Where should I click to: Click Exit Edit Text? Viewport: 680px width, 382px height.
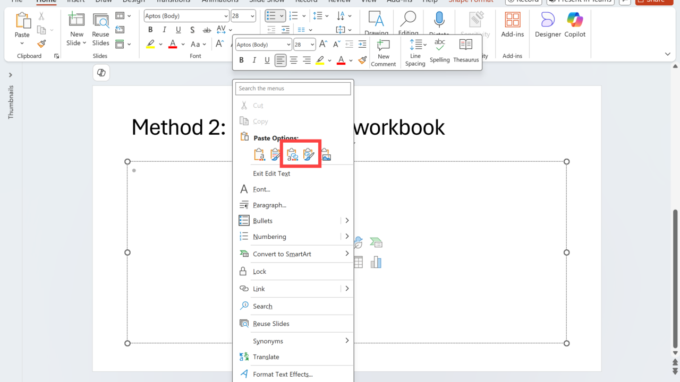click(x=271, y=173)
